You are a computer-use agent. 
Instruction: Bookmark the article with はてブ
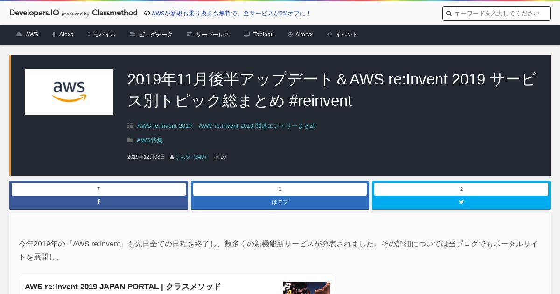280,202
